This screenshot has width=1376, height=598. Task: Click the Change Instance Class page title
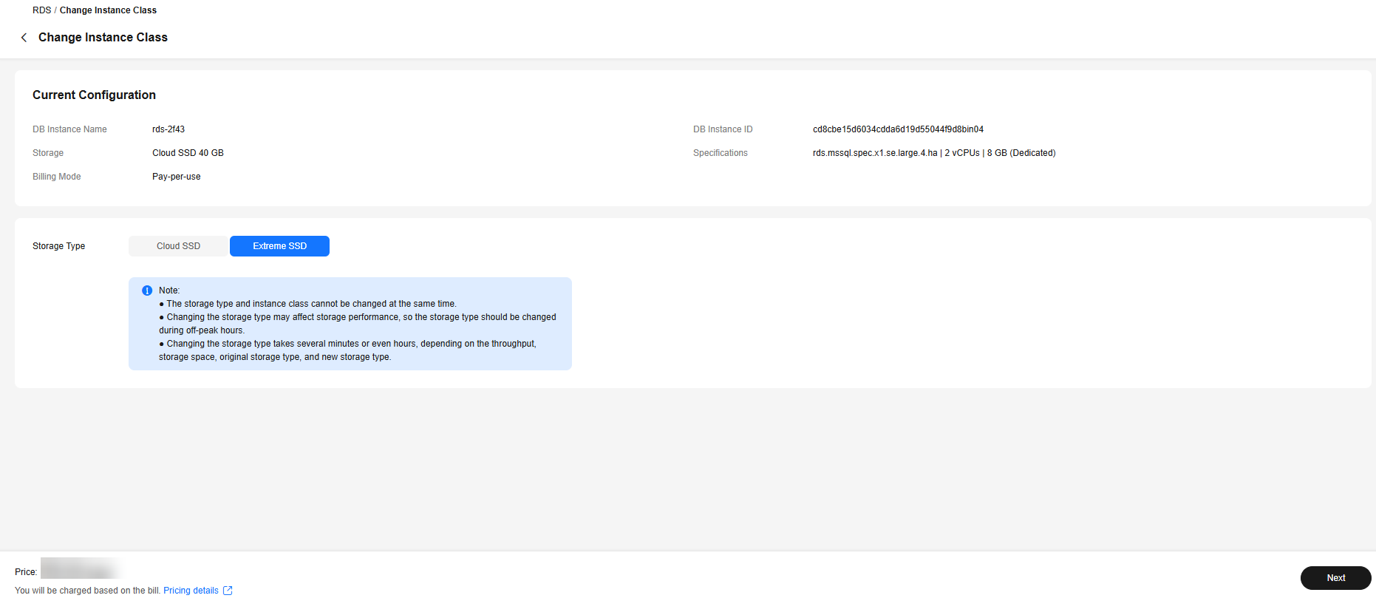pos(103,38)
